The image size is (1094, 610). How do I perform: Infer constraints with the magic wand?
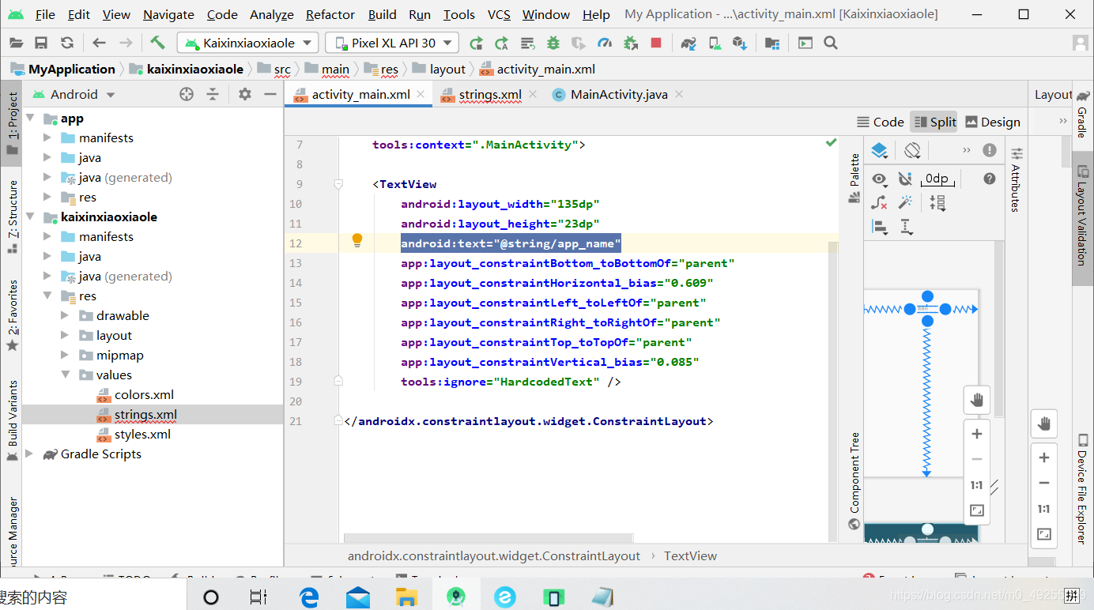[905, 202]
